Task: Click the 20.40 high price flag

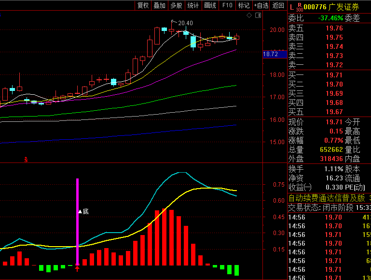Action: point(183,23)
